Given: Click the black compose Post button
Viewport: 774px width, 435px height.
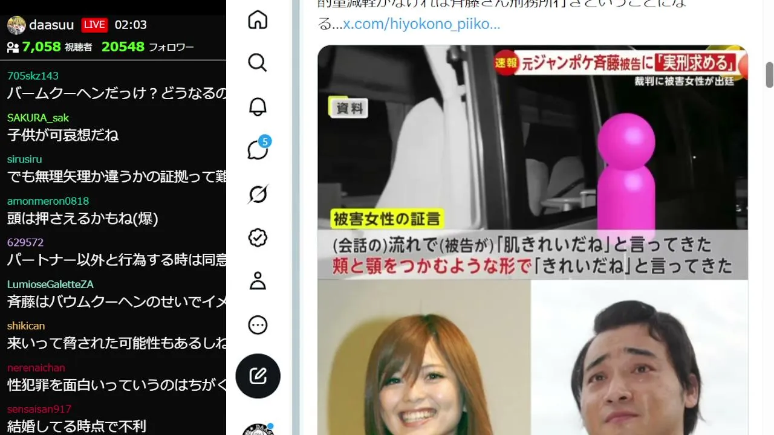Looking at the screenshot, I should tap(258, 376).
